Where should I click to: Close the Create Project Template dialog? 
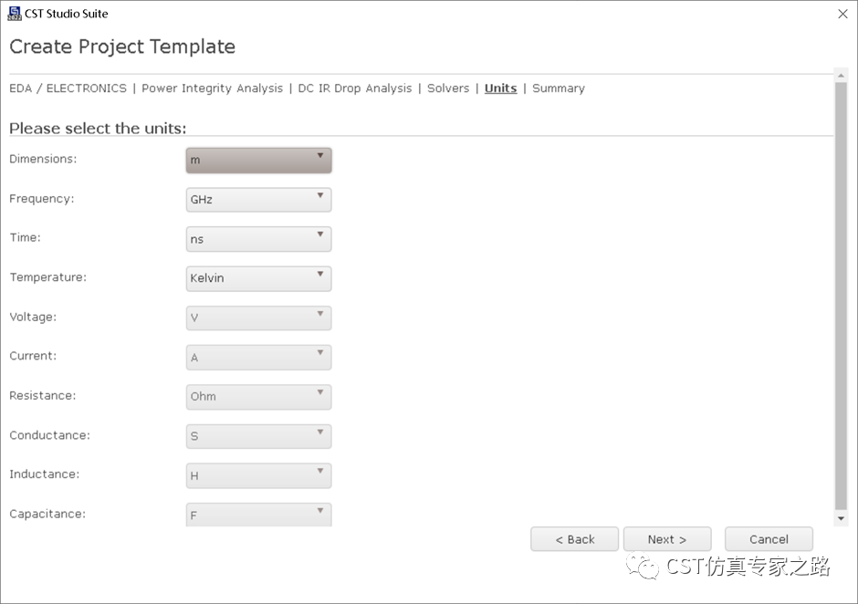coord(842,15)
